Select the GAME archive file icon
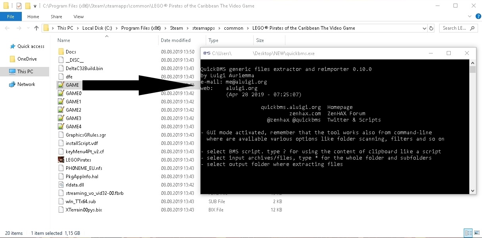Image resolution: width=482 pixels, height=238 pixels. 61,85
